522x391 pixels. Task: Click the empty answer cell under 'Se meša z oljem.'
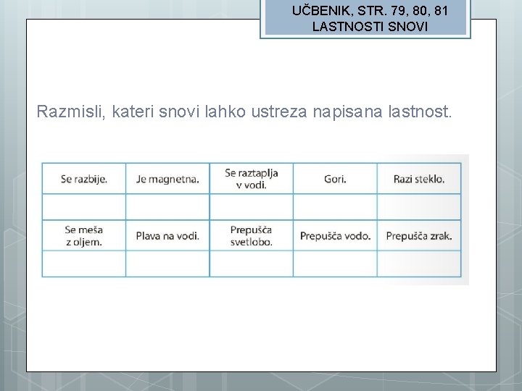84,264
